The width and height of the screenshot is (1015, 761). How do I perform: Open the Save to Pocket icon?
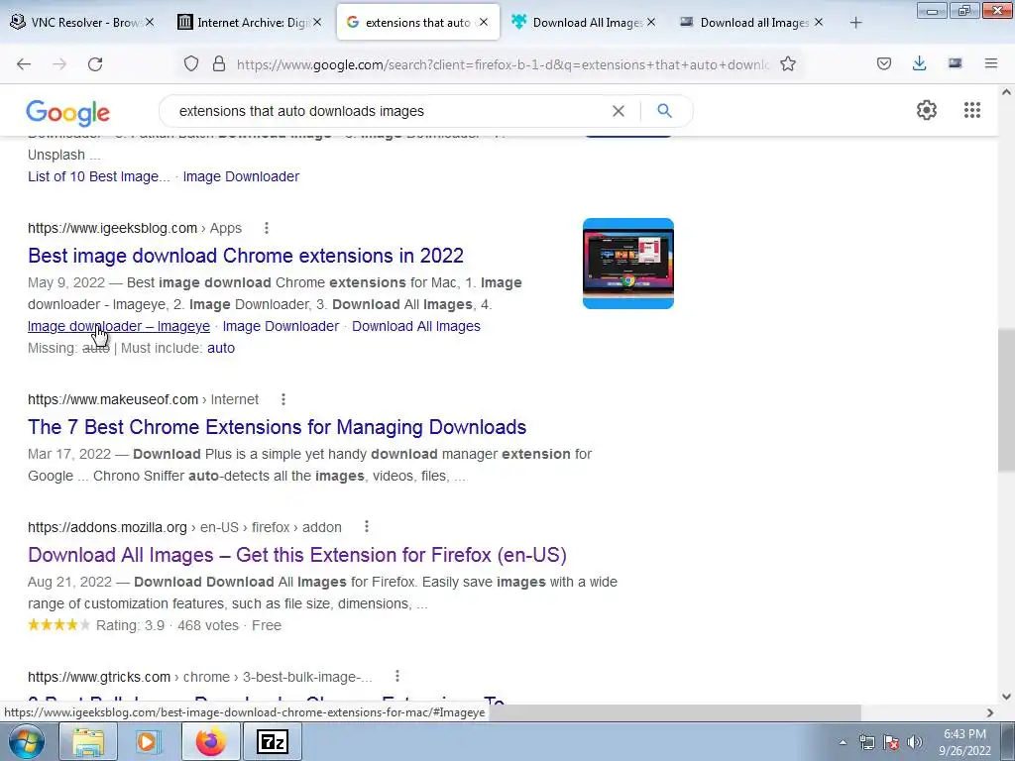click(x=883, y=63)
